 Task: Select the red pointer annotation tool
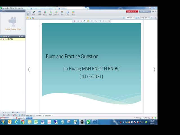pyautogui.click(x=75, y=21)
